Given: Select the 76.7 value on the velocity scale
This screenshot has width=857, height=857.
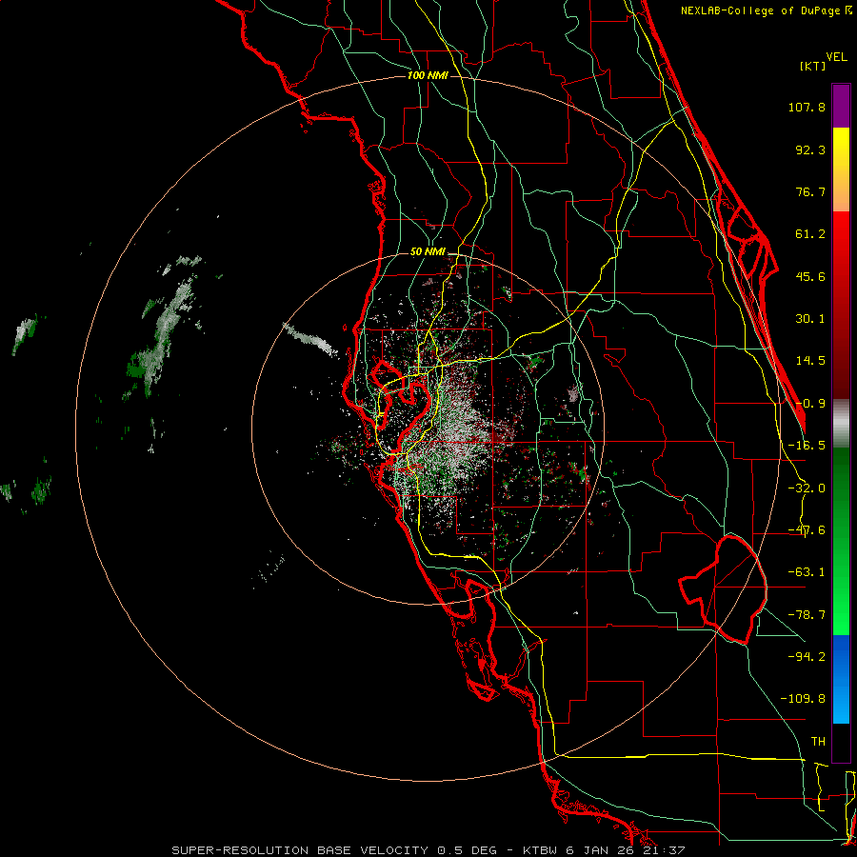Looking at the screenshot, I should pos(810,191).
